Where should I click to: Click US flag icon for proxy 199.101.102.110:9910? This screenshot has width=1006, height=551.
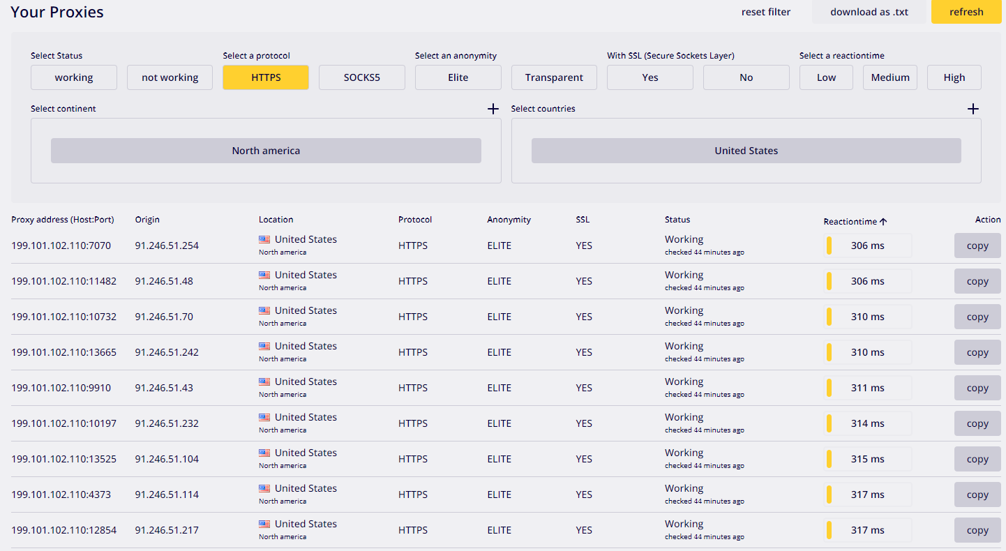(x=264, y=382)
